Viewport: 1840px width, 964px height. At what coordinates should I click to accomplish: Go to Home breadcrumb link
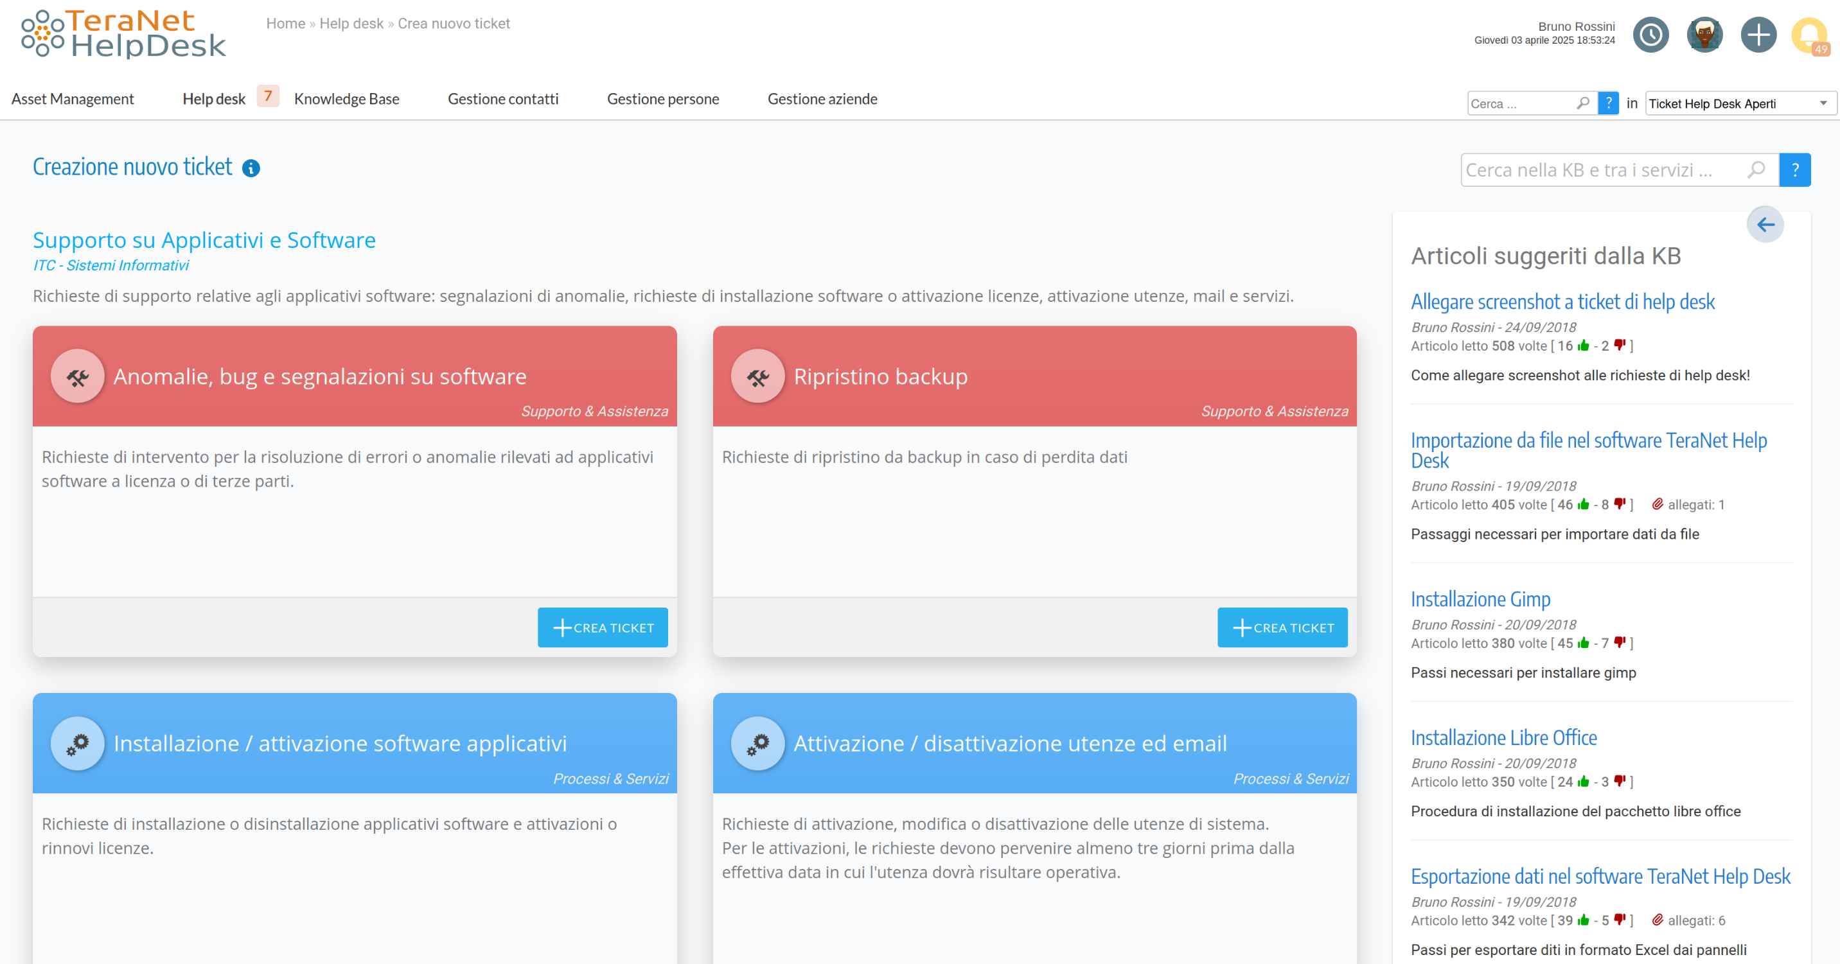coord(286,24)
